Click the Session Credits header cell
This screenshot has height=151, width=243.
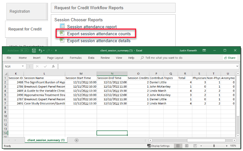[138, 78]
